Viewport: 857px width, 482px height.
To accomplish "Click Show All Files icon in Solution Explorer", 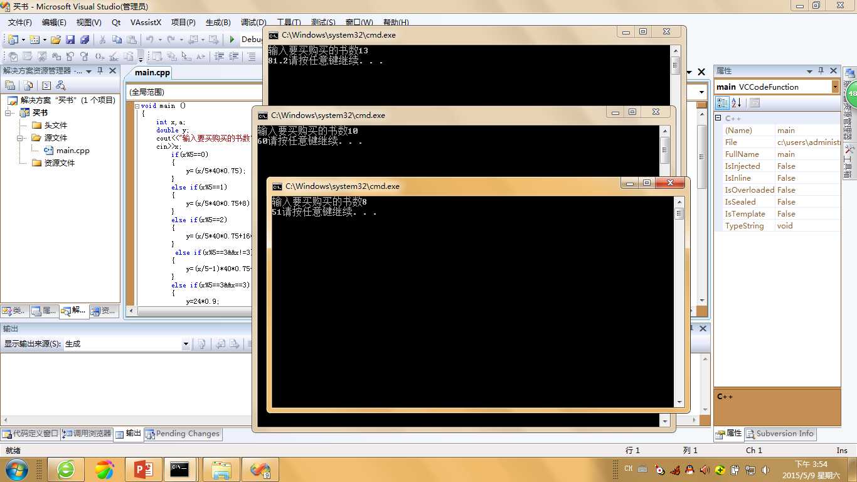I will pyautogui.click(x=28, y=85).
